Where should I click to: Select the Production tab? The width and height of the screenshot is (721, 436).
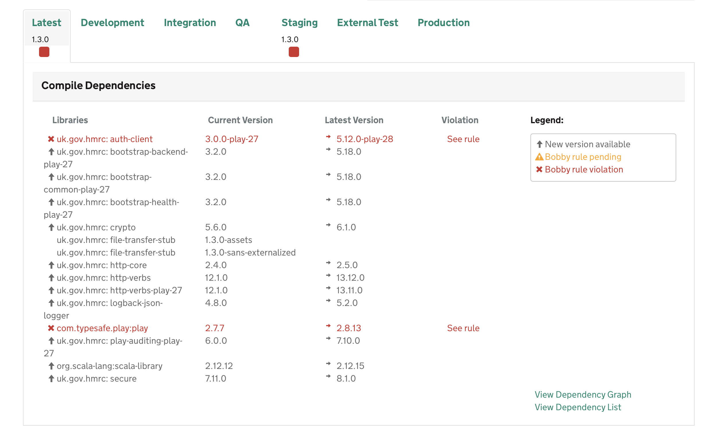tap(444, 22)
